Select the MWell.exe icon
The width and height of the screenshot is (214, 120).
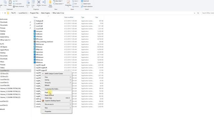click(35, 62)
